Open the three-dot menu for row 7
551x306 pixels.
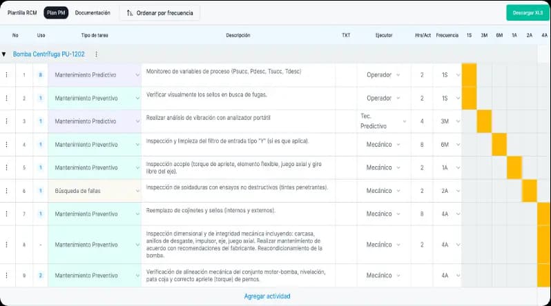point(7,214)
